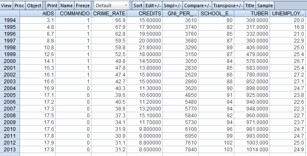Click the Object button
307x156 pixels.
click(x=34, y=6)
